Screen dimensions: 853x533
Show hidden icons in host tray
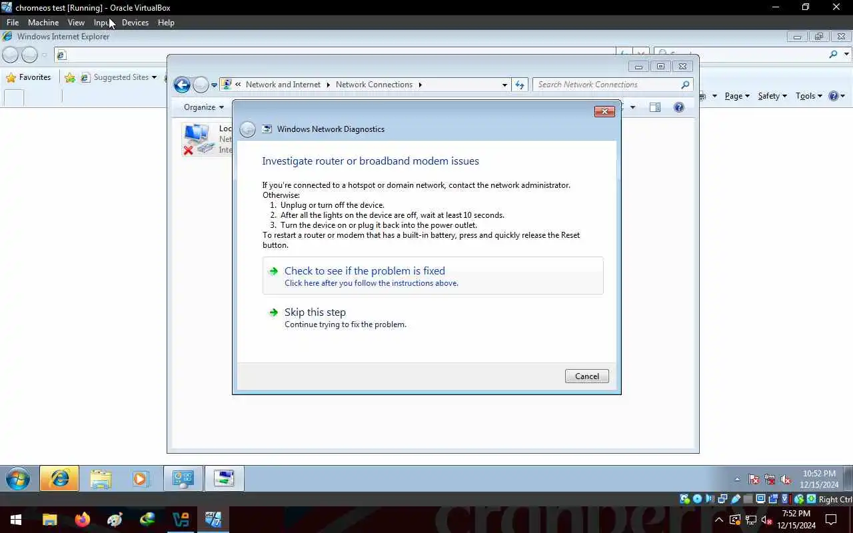click(x=718, y=520)
